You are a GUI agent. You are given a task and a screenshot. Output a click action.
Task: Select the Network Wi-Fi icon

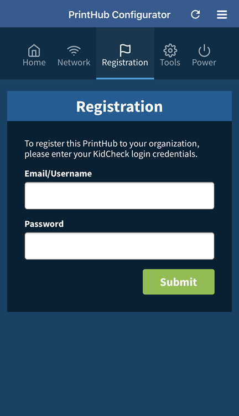click(74, 50)
